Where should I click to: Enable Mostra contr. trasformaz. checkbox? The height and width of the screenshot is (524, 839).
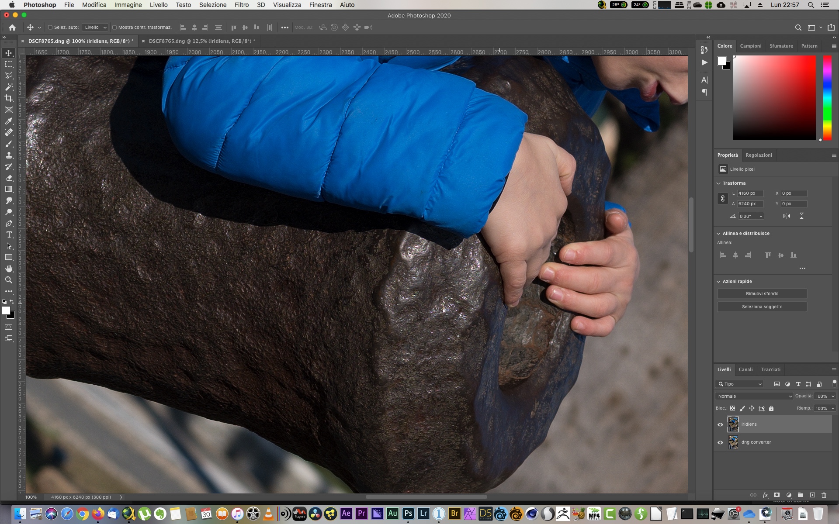(114, 28)
